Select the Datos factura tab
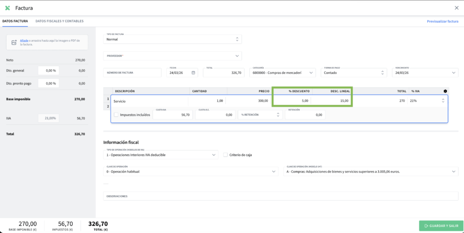The height and width of the screenshot is (233, 464). point(15,21)
